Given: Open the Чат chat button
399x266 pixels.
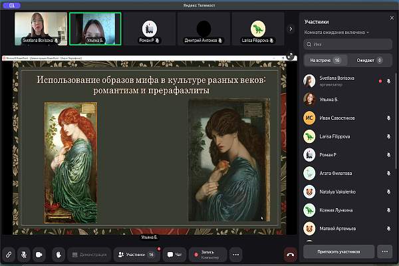Looking at the screenshot, I should (174, 254).
